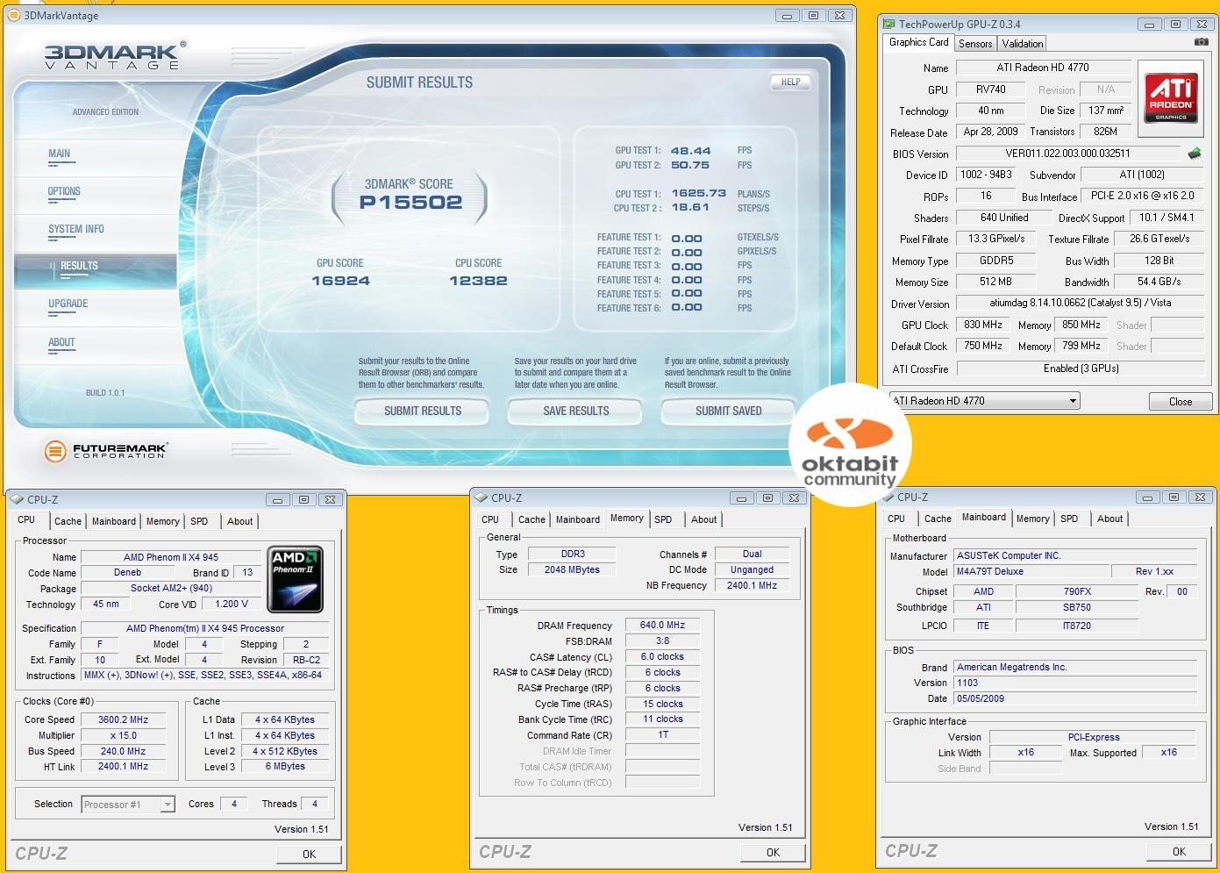This screenshot has height=873, width=1220.
Task: Maximize the GPU-Z window
Action: tap(1176, 24)
